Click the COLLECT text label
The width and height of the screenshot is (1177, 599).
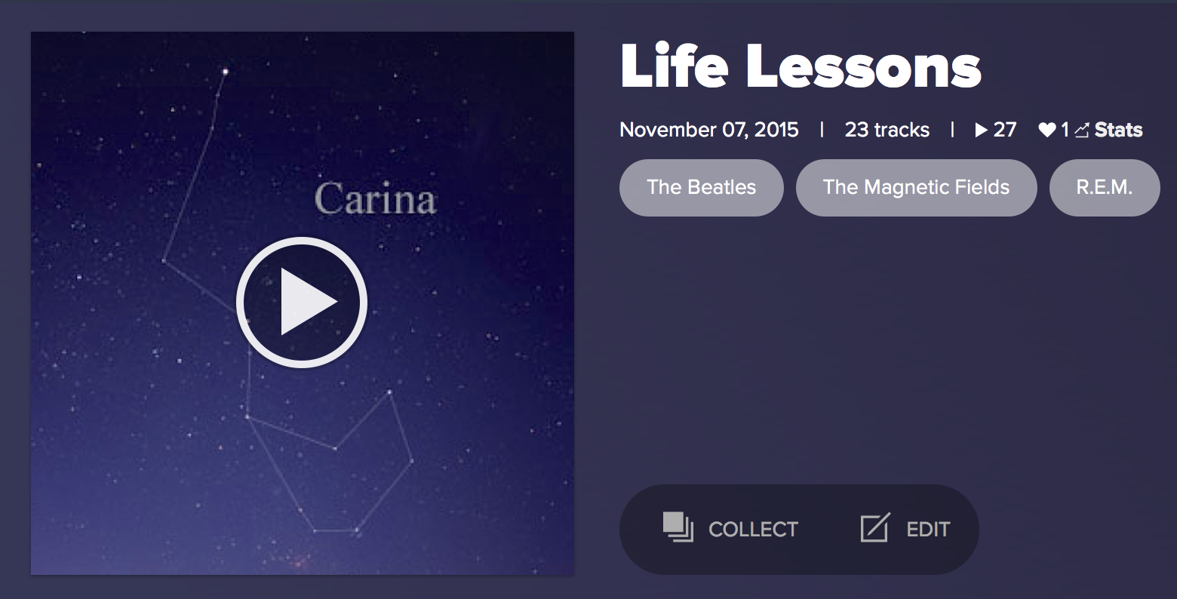[753, 530]
